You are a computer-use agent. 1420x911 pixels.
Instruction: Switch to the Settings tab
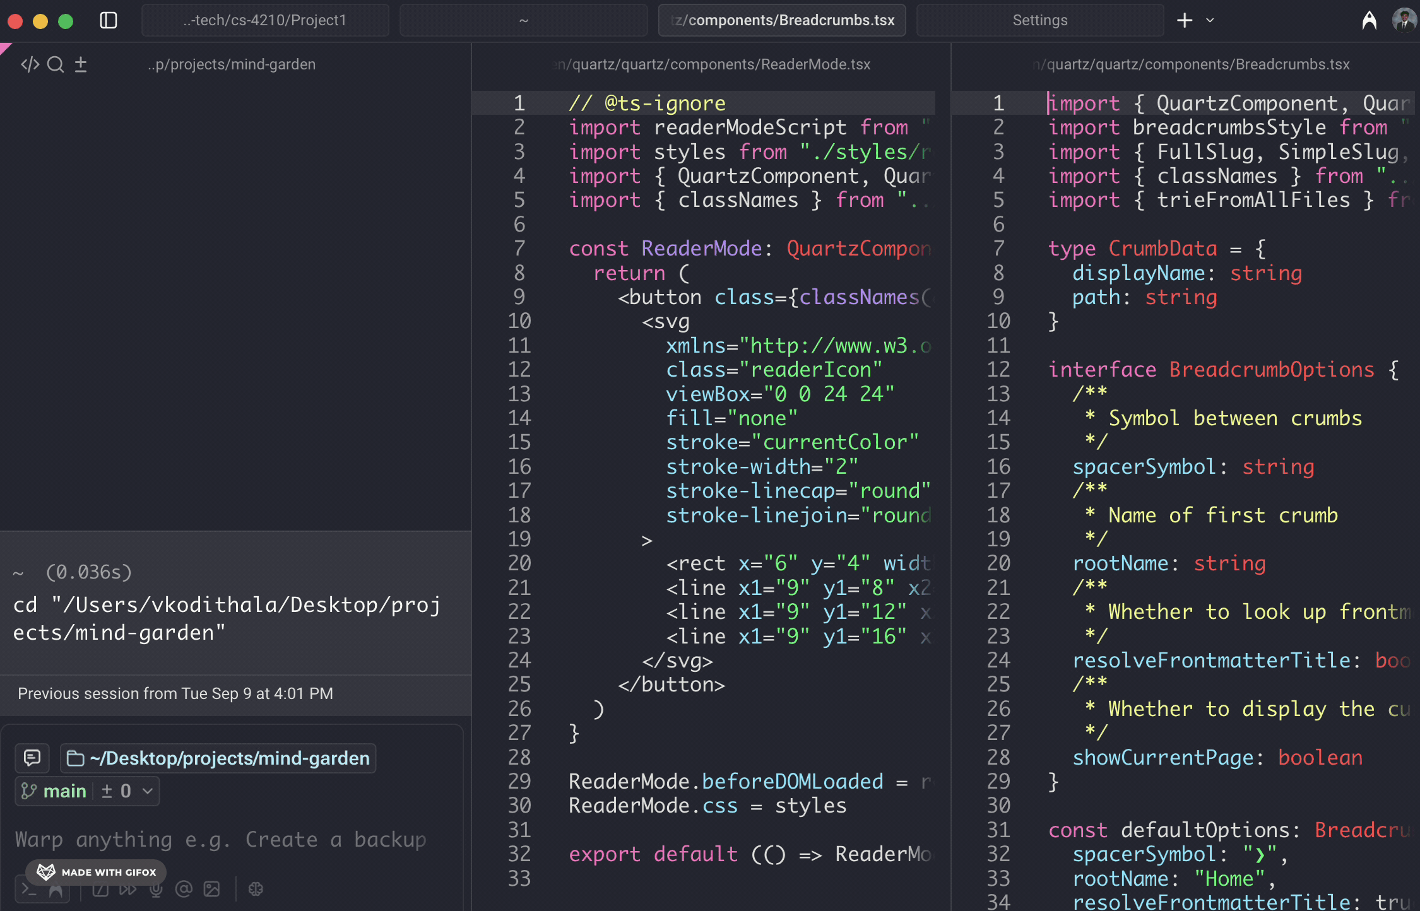(x=1039, y=20)
